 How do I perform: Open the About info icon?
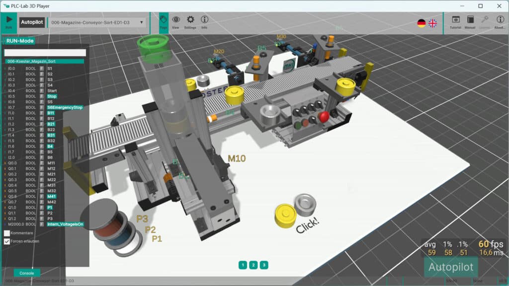click(x=500, y=22)
